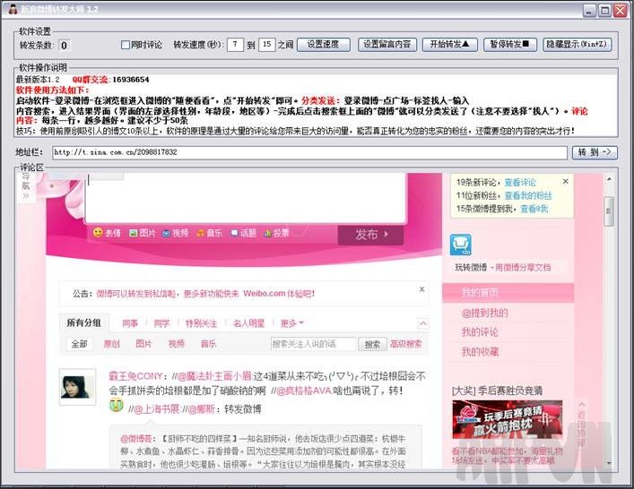Open 用微博分享文档 link
634x489 pixels.
click(x=523, y=267)
